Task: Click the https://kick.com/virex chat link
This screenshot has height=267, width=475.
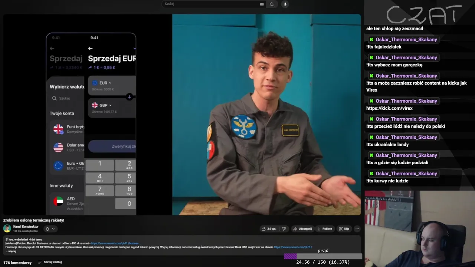Action: coord(389,108)
